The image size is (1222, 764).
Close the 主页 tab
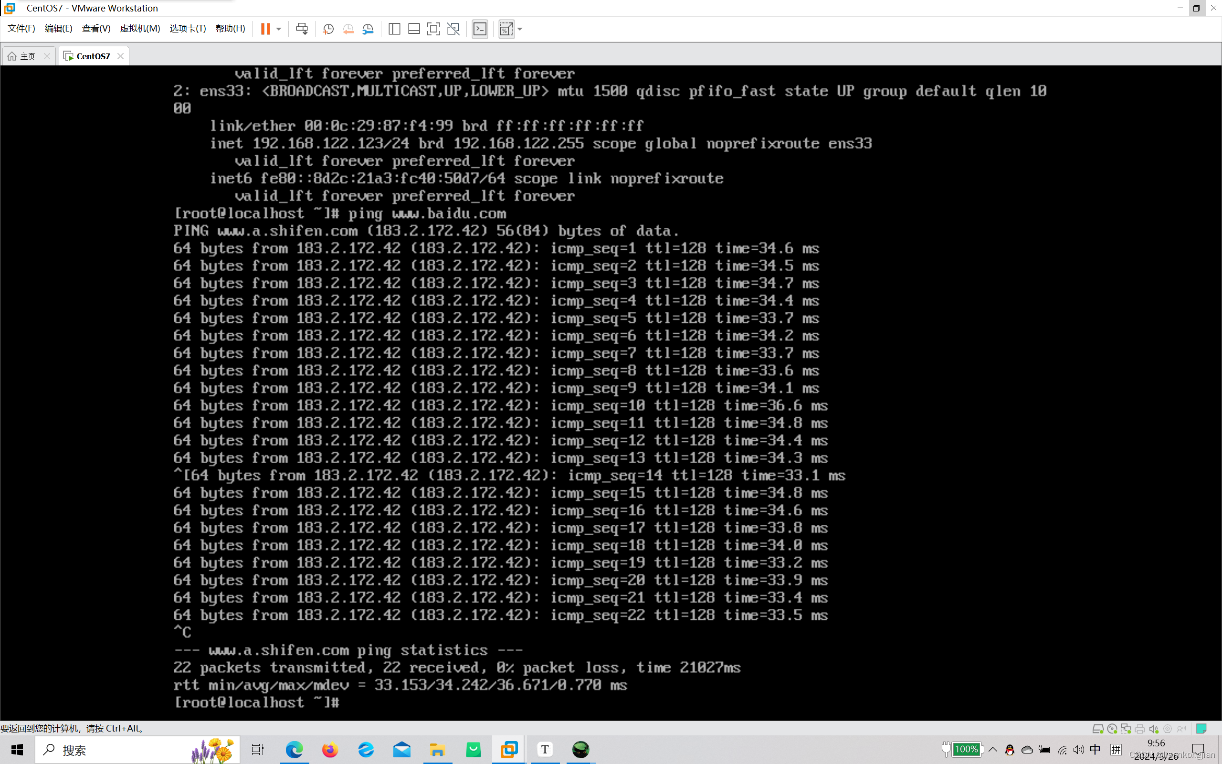(47, 56)
